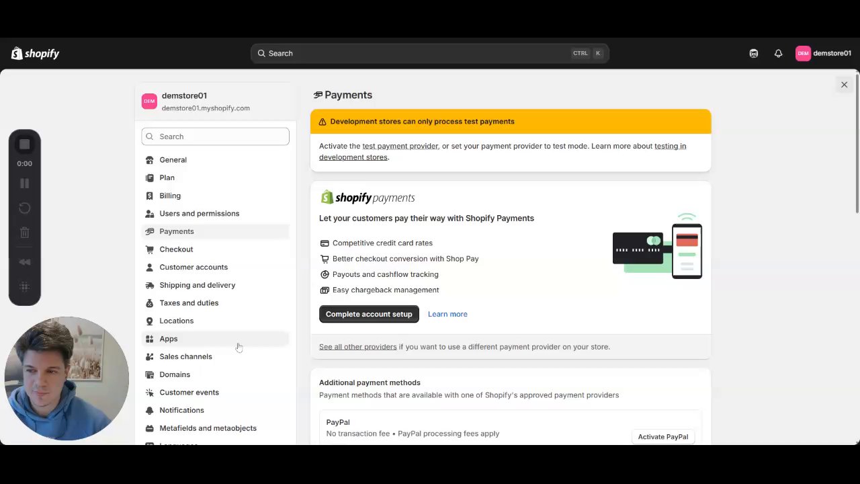Click the Shopify logo in the top bar
Viewport: 860px width, 484px height.
tap(36, 53)
